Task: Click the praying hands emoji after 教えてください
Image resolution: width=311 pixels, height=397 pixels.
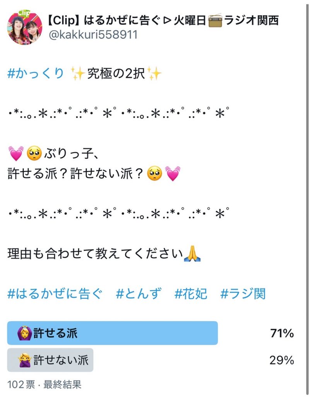Action: 192,254
